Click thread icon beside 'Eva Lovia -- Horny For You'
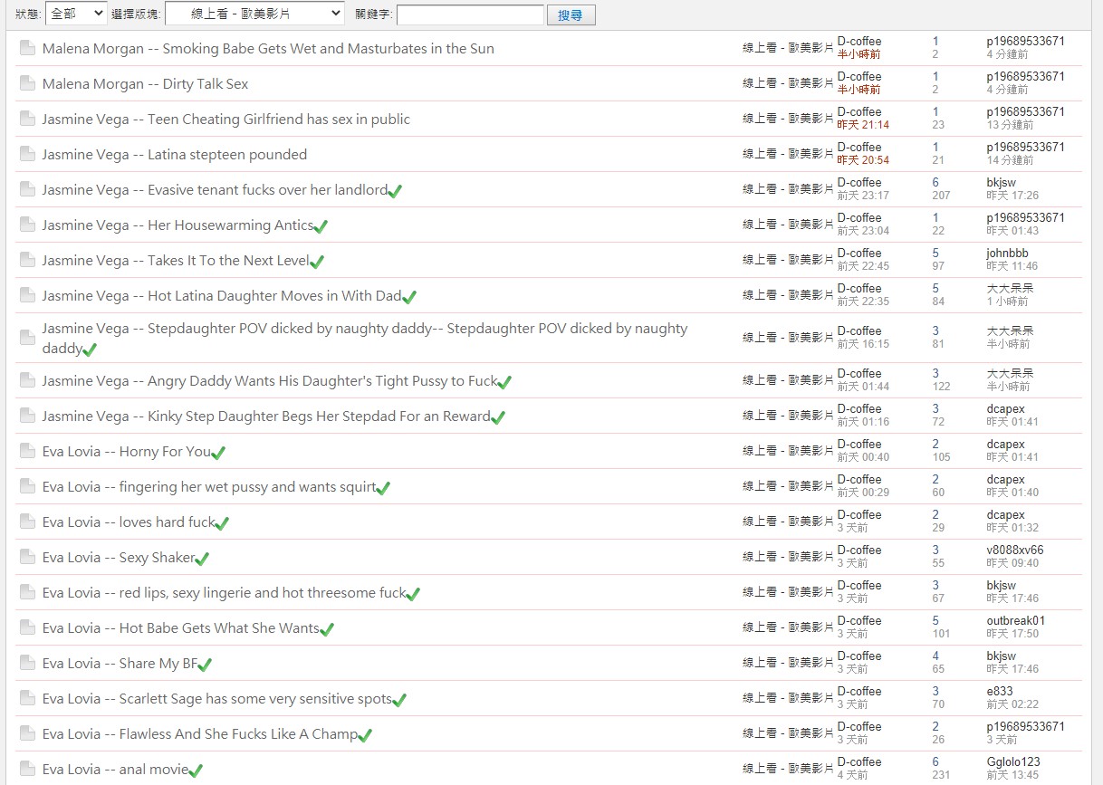The image size is (1103, 785). click(27, 451)
